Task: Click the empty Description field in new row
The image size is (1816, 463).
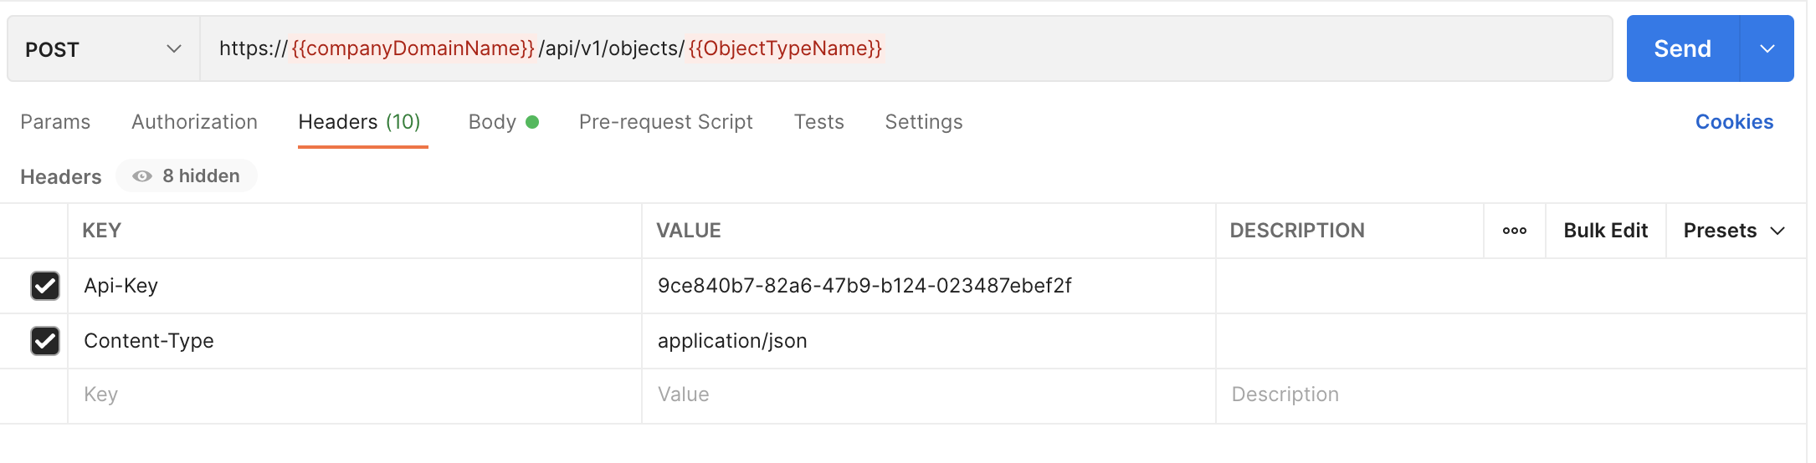Action: [1506, 394]
